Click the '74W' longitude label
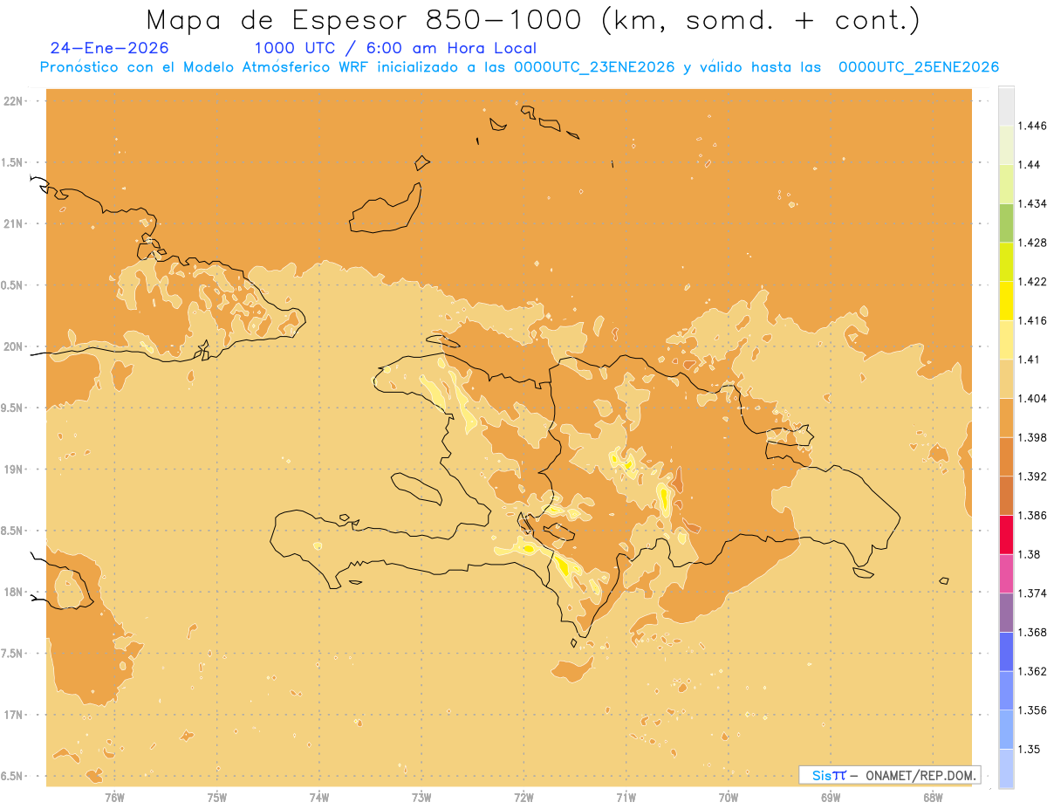Image resolution: width=1047 pixels, height=809 pixels. click(319, 798)
